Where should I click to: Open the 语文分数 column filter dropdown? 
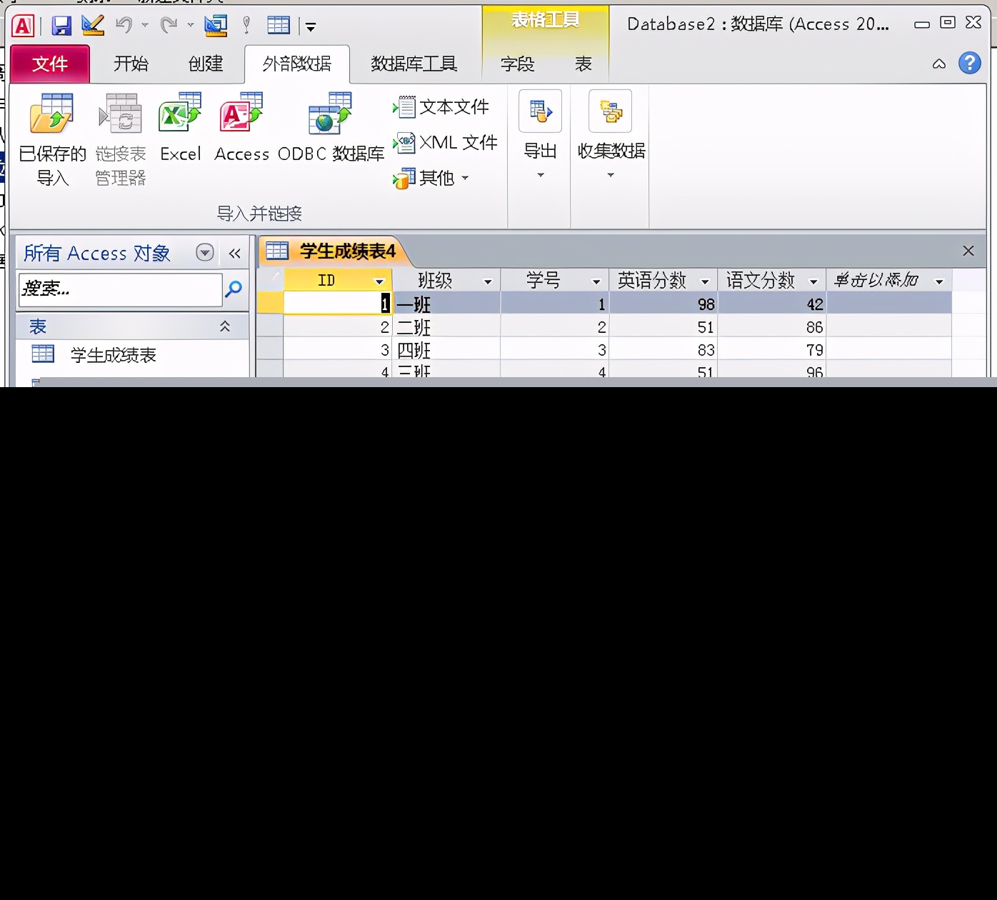(813, 281)
